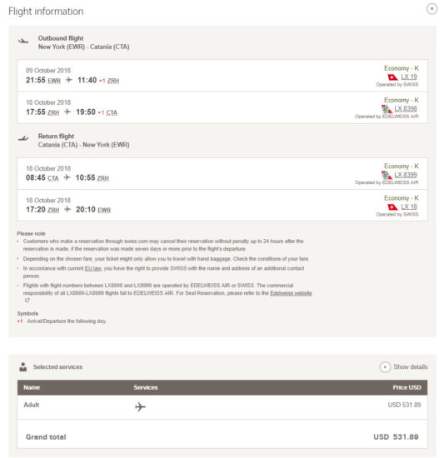Click the airplane icon in the Adult services row

coord(140,406)
